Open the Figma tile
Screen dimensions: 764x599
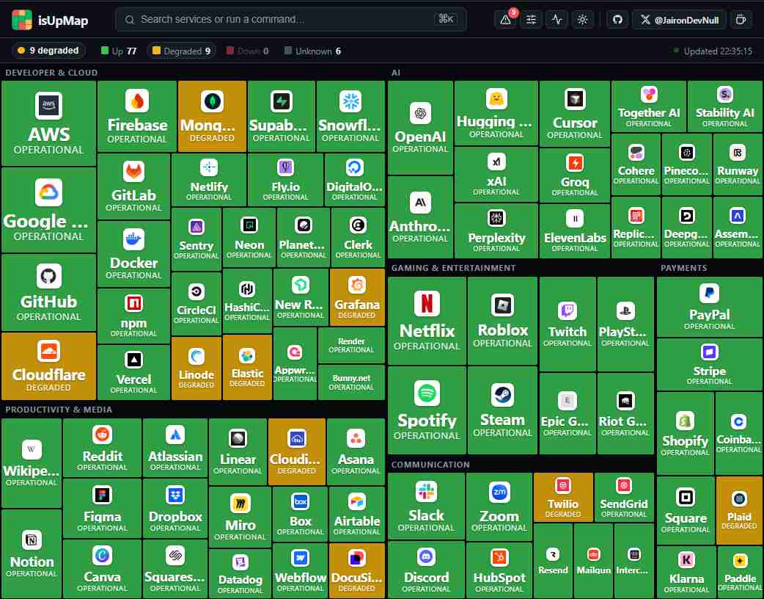click(x=102, y=508)
